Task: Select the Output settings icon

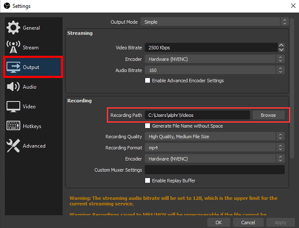Action: [13, 67]
